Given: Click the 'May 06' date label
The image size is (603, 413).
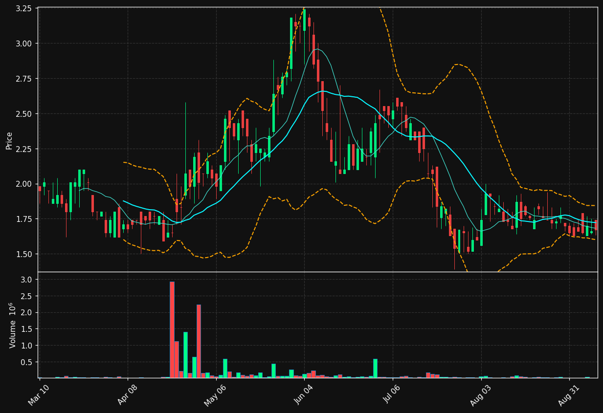Looking at the screenshot, I should point(215,395).
